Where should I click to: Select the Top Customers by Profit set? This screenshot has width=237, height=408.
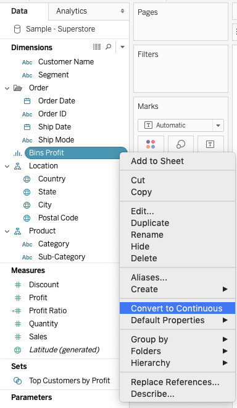(69, 381)
